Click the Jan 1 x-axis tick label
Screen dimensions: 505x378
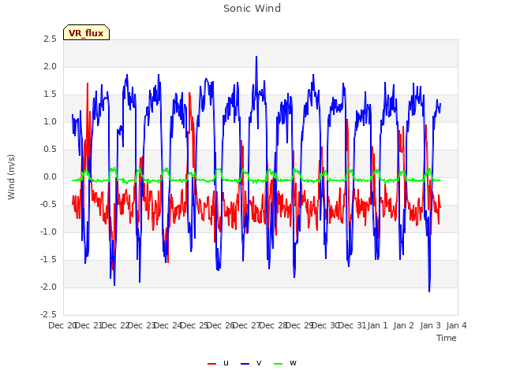point(377,325)
